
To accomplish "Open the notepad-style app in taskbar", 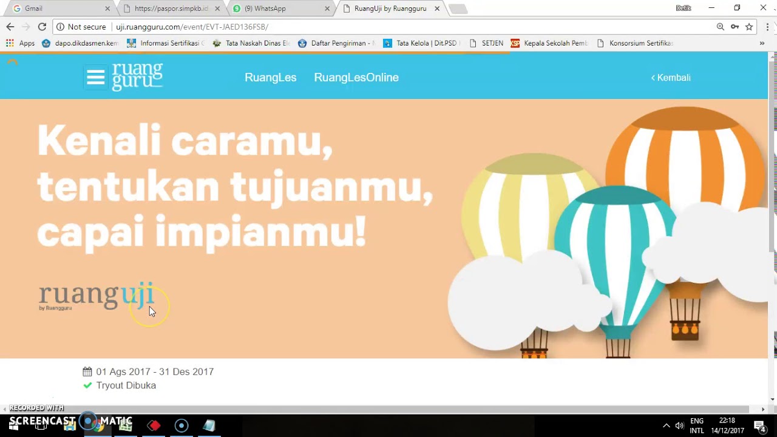I will click(x=209, y=425).
